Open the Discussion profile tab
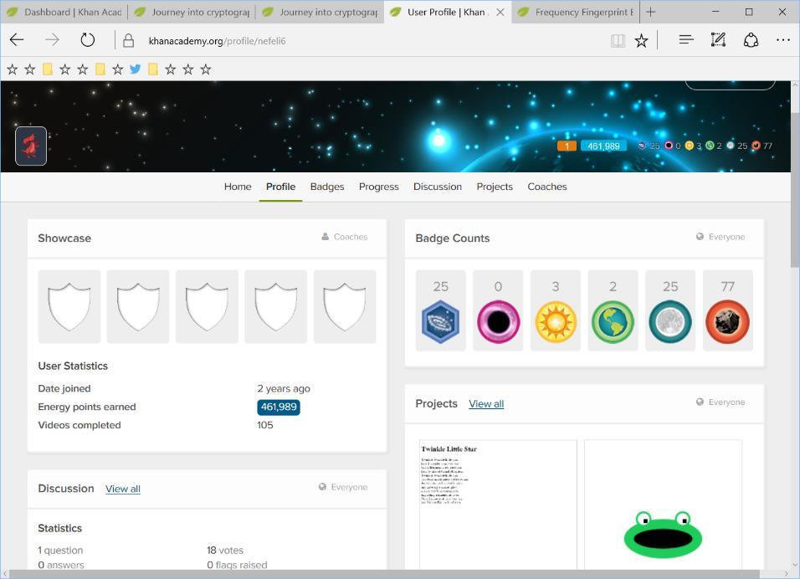Image resolution: width=800 pixels, height=579 pixels. tap(438, 187)
